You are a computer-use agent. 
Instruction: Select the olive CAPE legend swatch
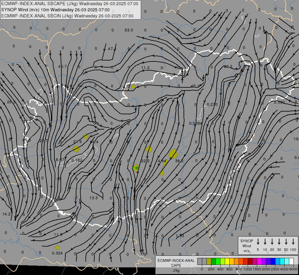(209, 261)
